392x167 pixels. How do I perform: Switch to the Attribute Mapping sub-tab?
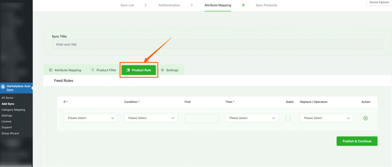click(65, 70)
